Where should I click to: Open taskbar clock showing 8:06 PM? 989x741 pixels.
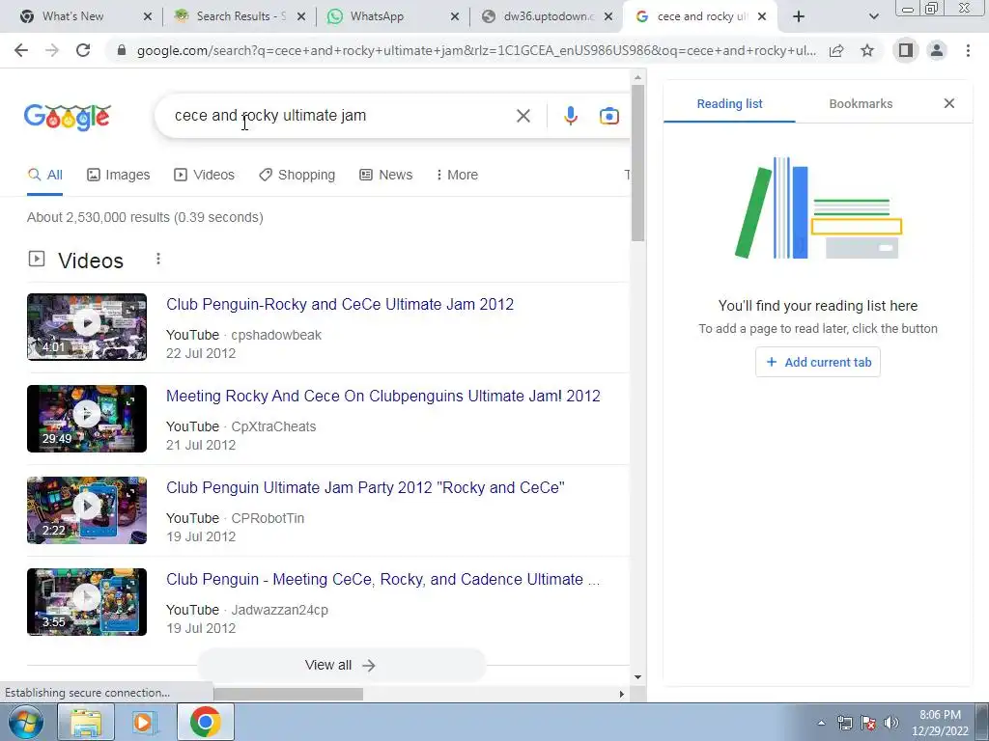pyautogui.click(x=940, y=723)
